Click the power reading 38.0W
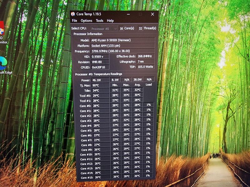The width and height of the screenshot is (250, 187). pos(137,79)
